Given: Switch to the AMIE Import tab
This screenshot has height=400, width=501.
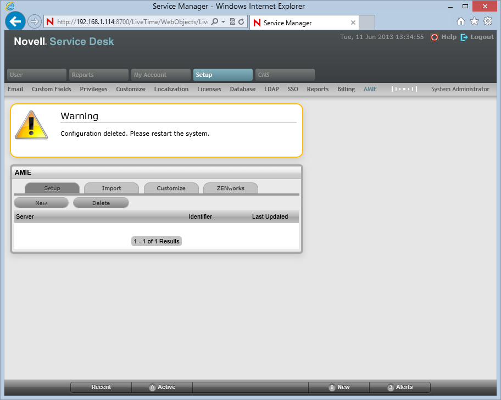Looking at the screenshot, I should 112,188.
